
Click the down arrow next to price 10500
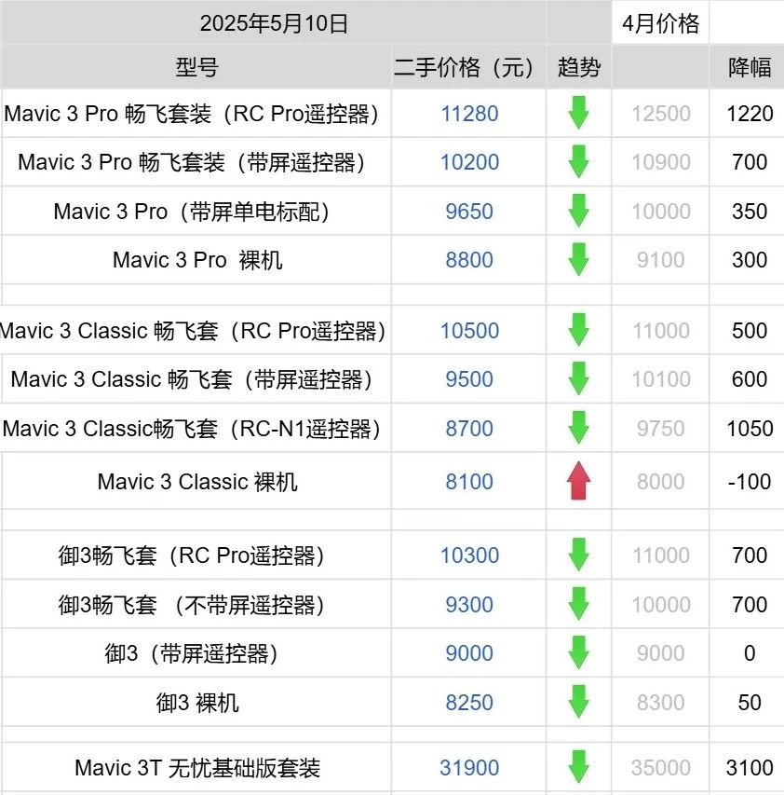[x=578, y=330]
